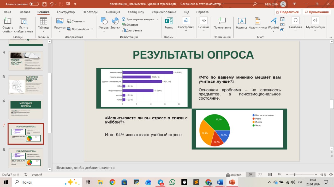Insert a text box with Надпись

coord(242,21)
